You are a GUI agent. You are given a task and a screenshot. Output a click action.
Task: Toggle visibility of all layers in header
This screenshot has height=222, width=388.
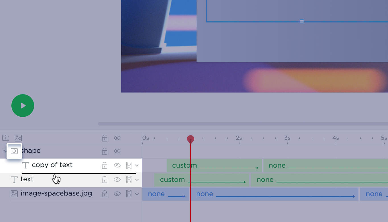[x=117, y=138]
